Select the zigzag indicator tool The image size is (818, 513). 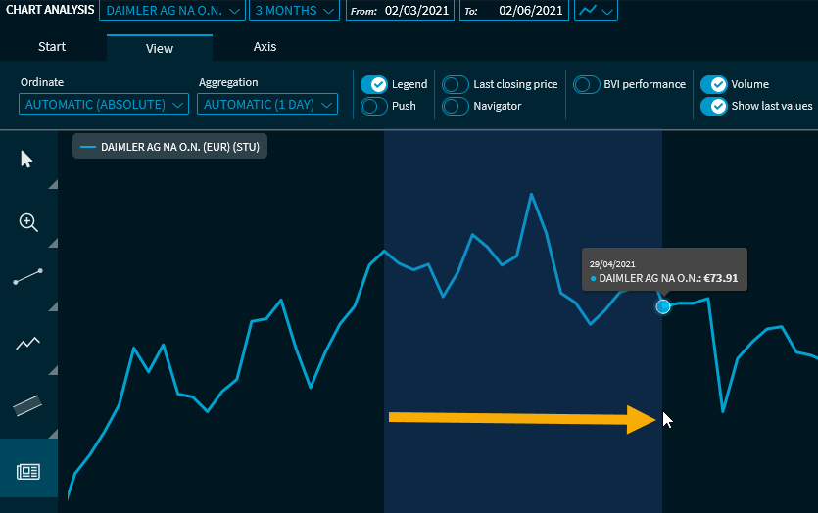coord(28,343)
